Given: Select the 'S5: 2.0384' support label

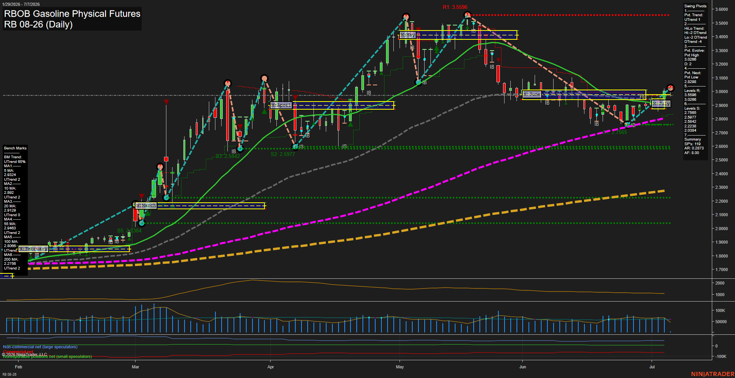Looking at the screenshot, I should coord(129,231).
